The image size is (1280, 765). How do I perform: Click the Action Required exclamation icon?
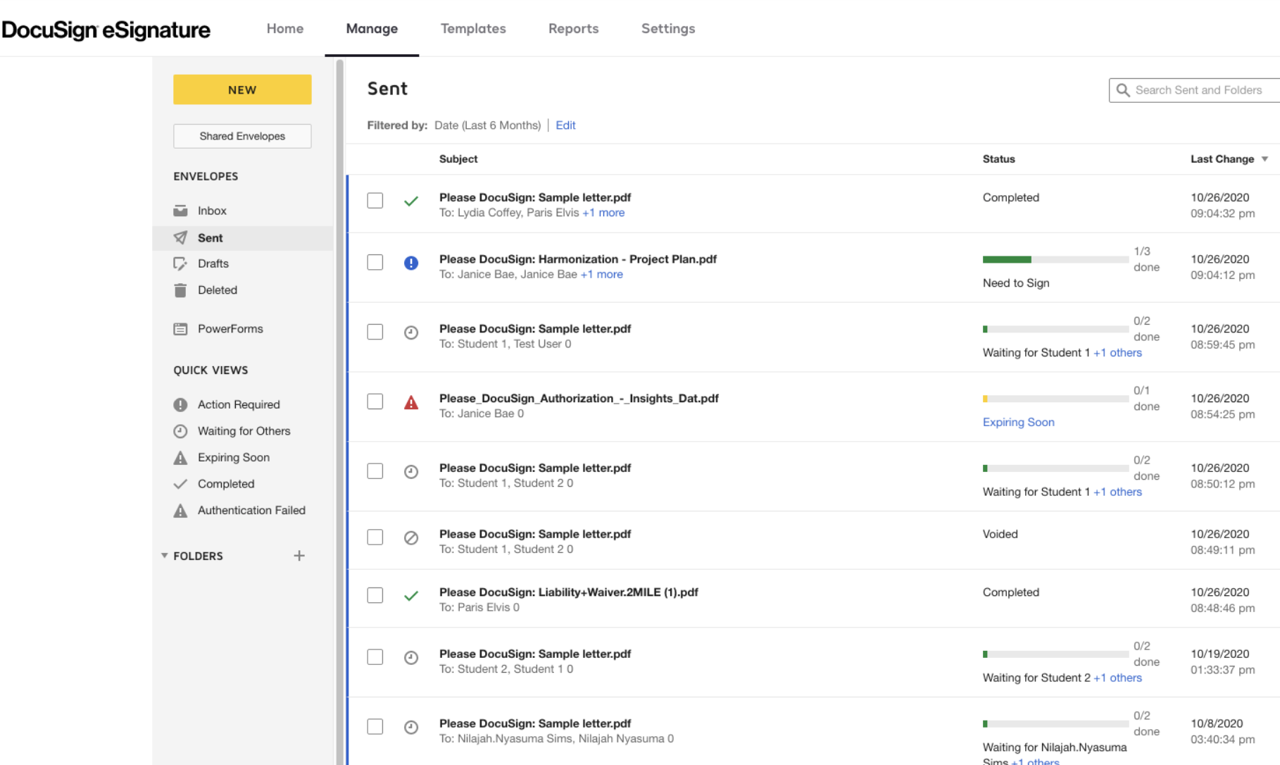tap(180, 405)
